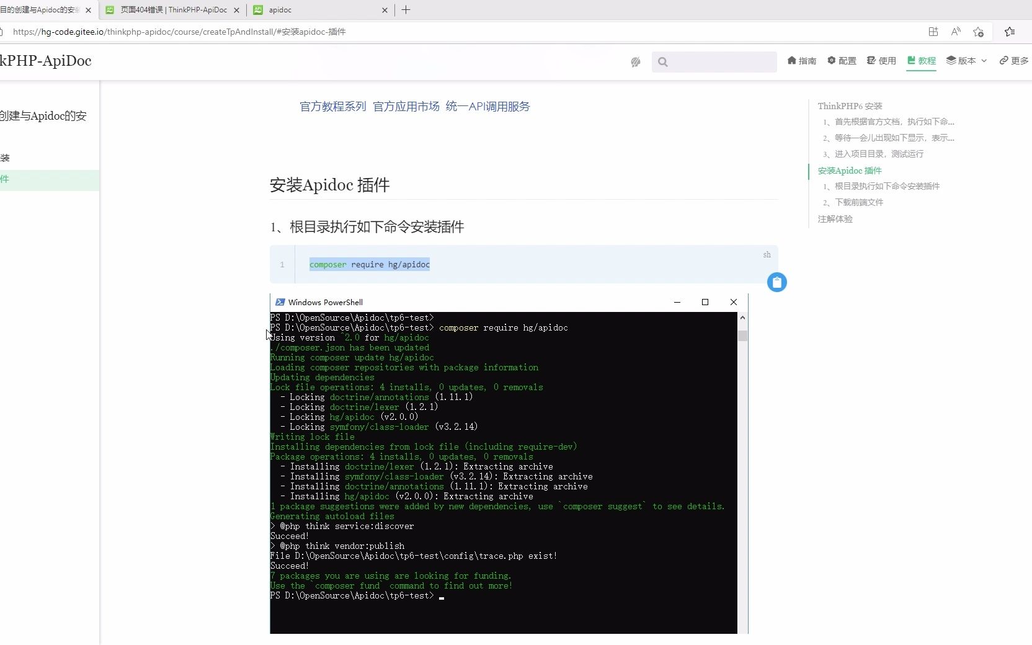Open the 配置 nav item
Screen dimensions: 1032x645
842,60
